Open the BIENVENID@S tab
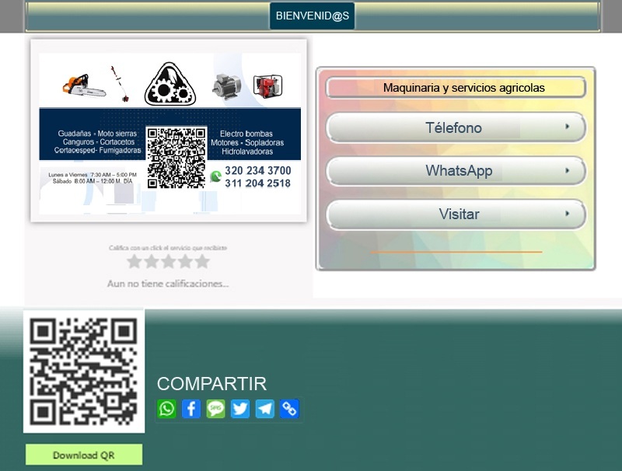622x471 pixels. 312,16
